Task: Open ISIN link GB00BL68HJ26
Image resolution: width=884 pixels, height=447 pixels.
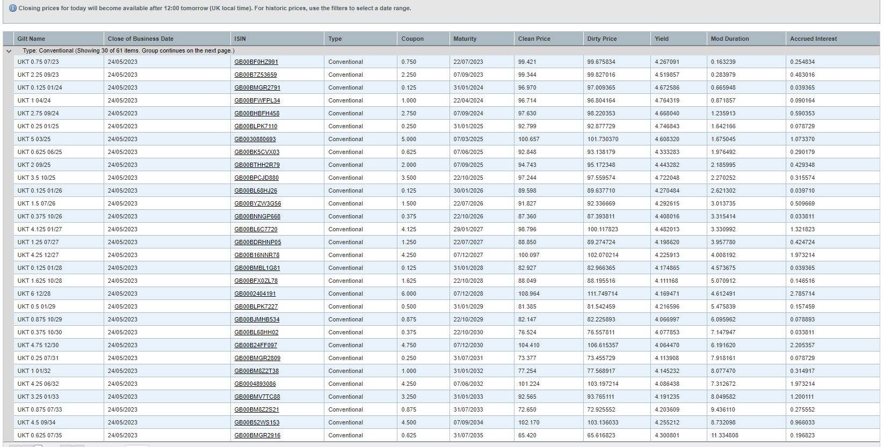Action: coord(256,190)
